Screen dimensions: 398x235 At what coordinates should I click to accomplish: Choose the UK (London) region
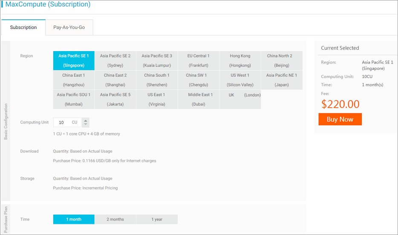(240, 99)
